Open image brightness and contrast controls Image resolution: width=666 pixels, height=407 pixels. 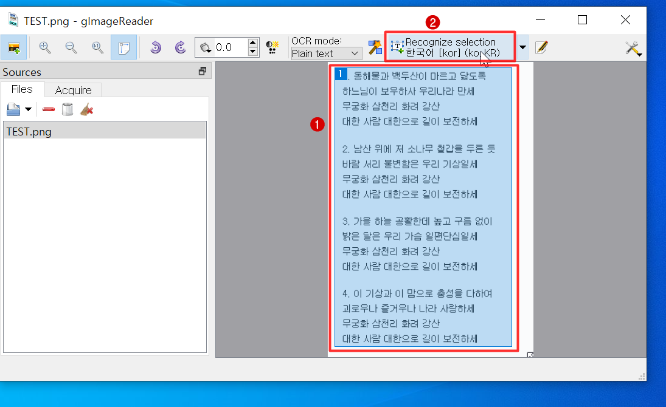tap(272, 47)
